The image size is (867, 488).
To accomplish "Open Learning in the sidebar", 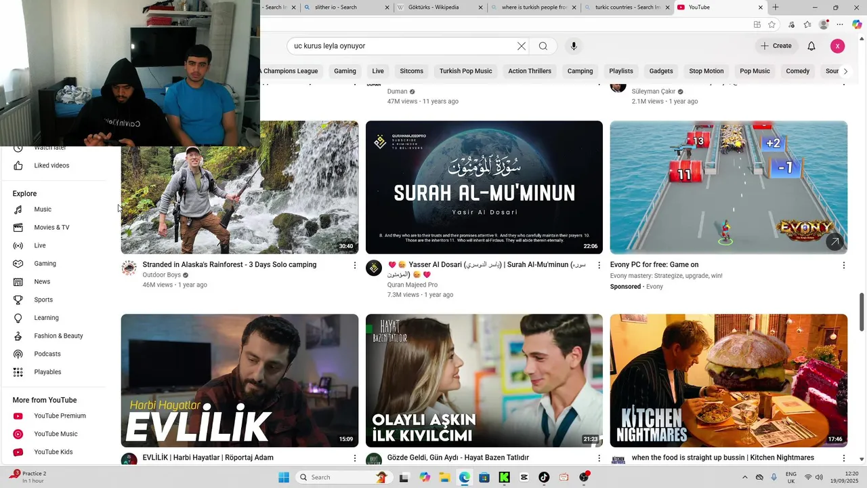I will tap(47, 318).
